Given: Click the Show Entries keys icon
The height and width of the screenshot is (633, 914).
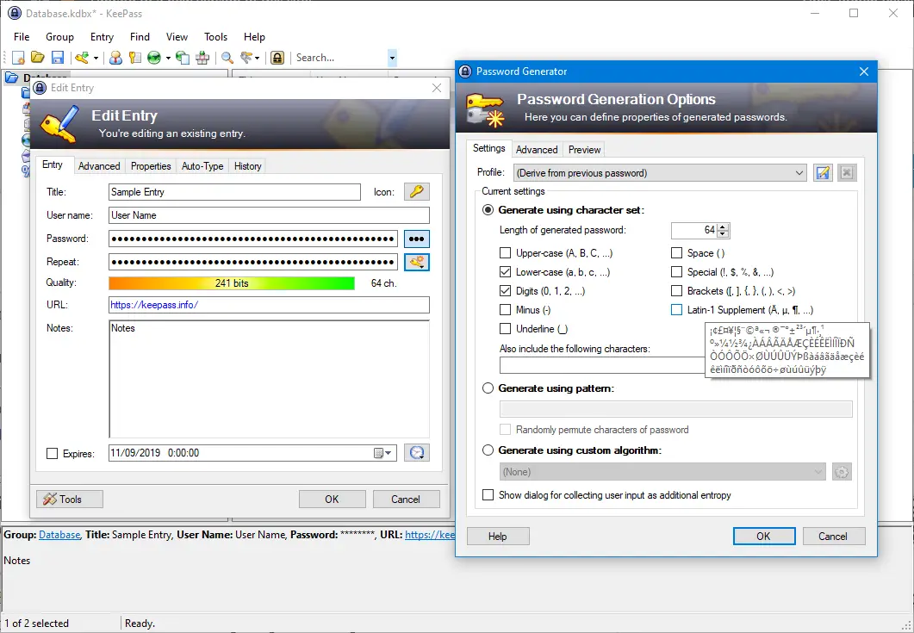Looking at the screenshot, I should (246, 57).
